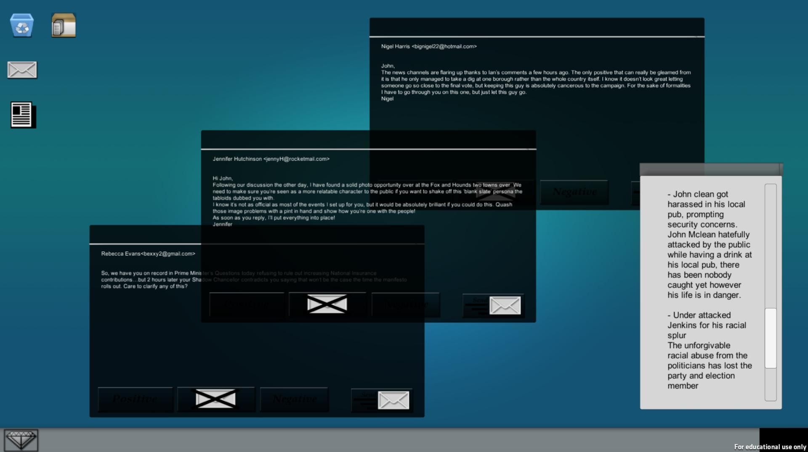This screenshot has height=452, width=808.
Task: Select crossed-out envelope in Jennifer Hutchinson email
Action: [x=327, y=304]
